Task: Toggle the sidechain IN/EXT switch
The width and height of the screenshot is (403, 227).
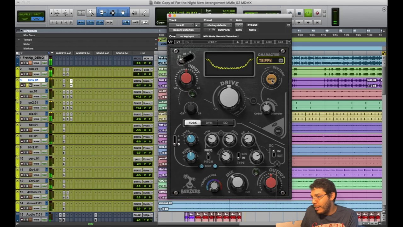Action: click(274, 154)
